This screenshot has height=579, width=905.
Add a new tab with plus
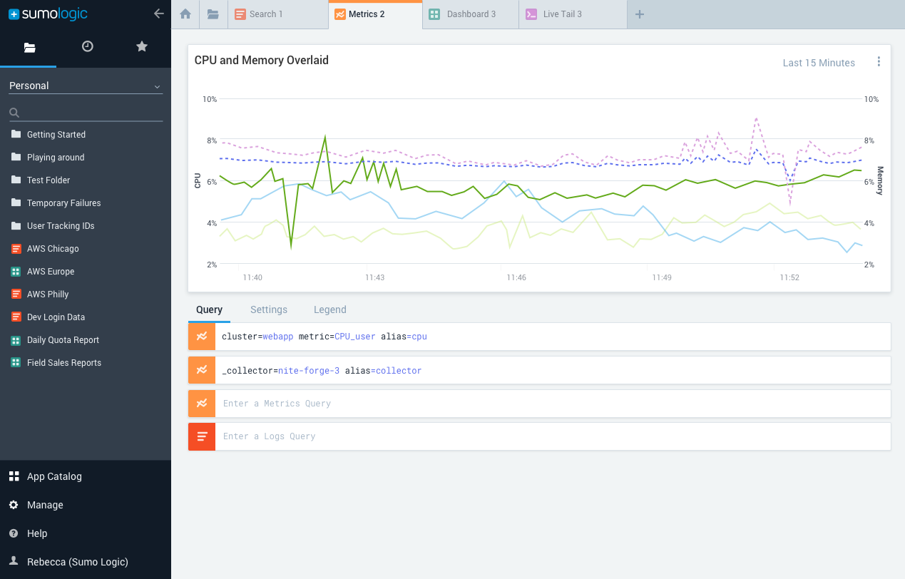(x=640, y=14)
